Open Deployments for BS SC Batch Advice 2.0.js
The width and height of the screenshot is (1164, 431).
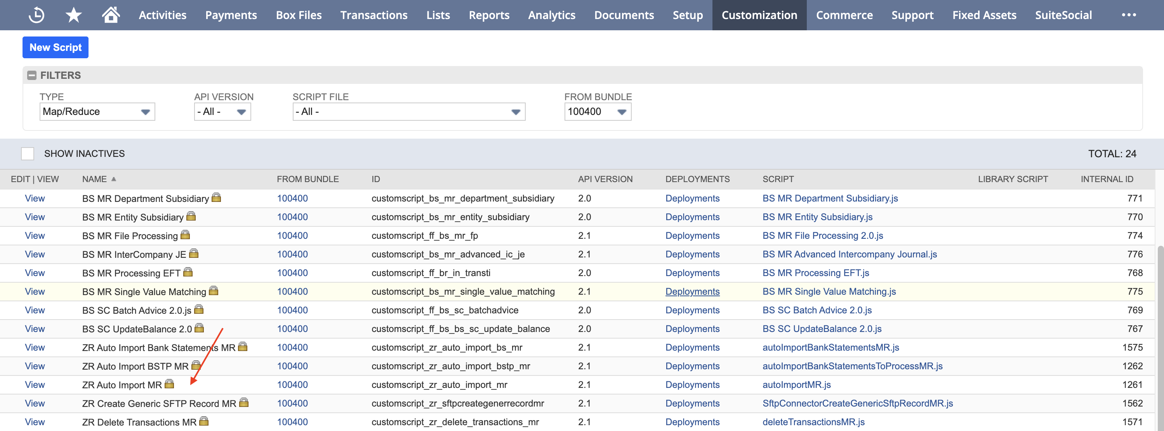tap(692, 310)
